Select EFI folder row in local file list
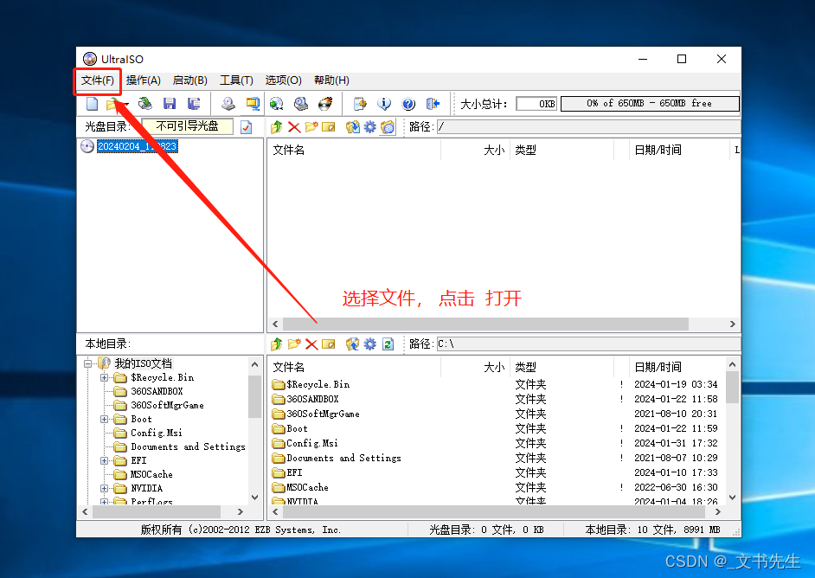The image size is (815, 578). click(497, 472)
